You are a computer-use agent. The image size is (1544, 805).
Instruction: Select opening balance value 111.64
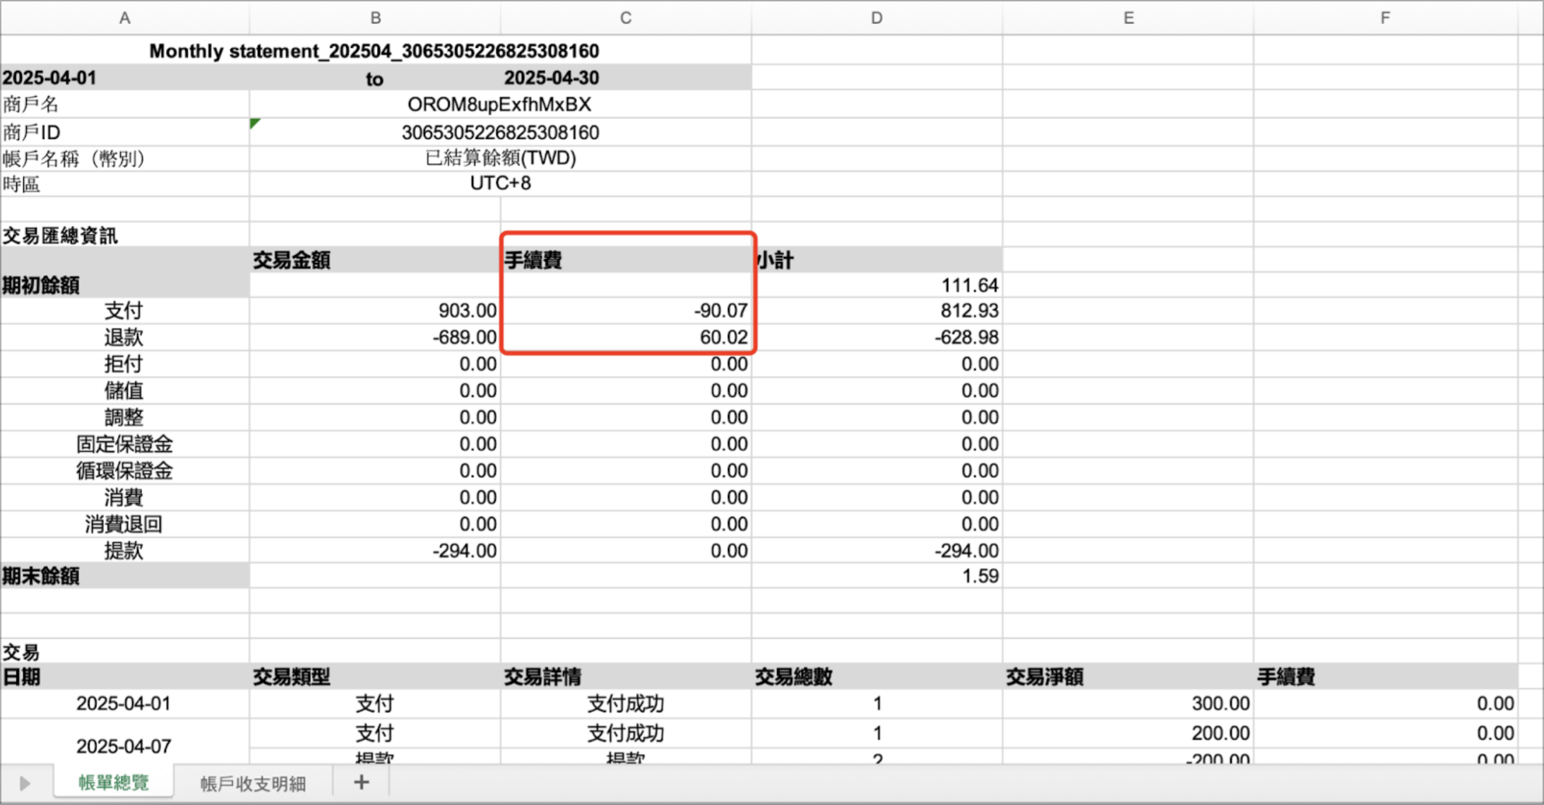(x=877, y=285)
